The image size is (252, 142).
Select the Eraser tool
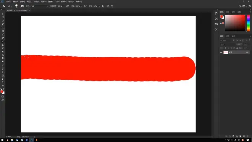click(3, 52)
